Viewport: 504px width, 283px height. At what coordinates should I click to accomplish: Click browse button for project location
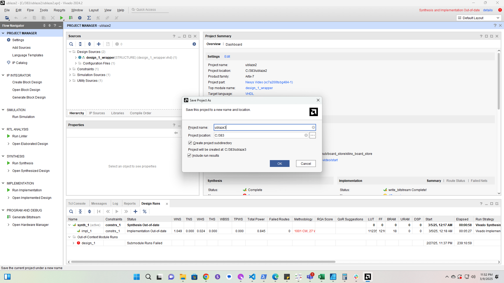pos(312,135)
